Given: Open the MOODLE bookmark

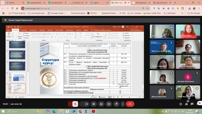Looking at the screenshot, I should (92, 13).
